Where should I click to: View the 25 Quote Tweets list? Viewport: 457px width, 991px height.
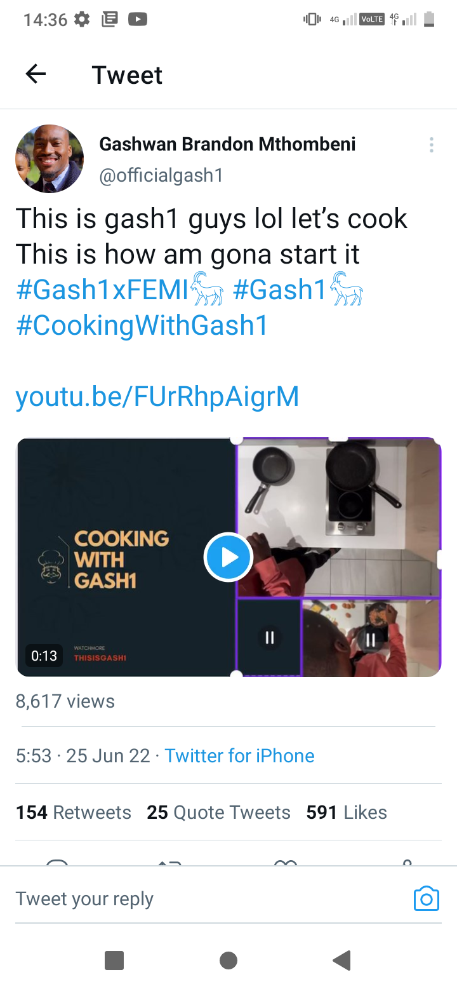pos(219,812)
